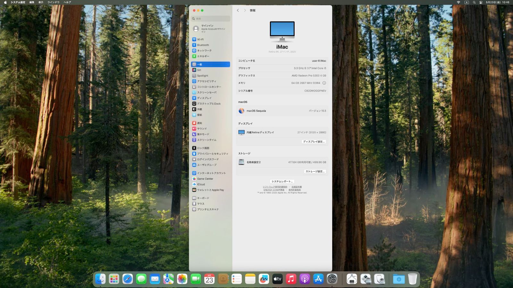Select 一般 in the sidebar
Image resolution: width=513 pixels, height=288 pixels.
[x=210, y=64]
